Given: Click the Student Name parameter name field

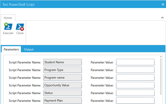Looking at the screenshot, I should click(x=63, y=62).
